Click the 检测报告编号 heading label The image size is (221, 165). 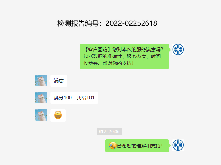(x=78, y=23)
